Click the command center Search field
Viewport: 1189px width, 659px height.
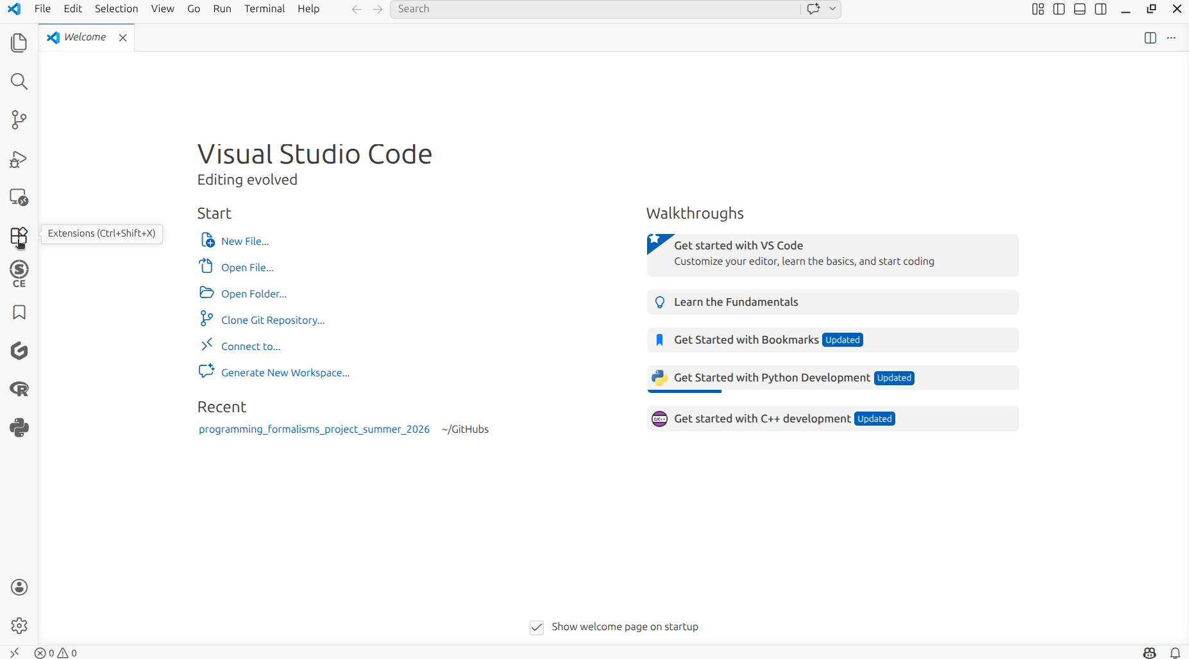(595, 9)
